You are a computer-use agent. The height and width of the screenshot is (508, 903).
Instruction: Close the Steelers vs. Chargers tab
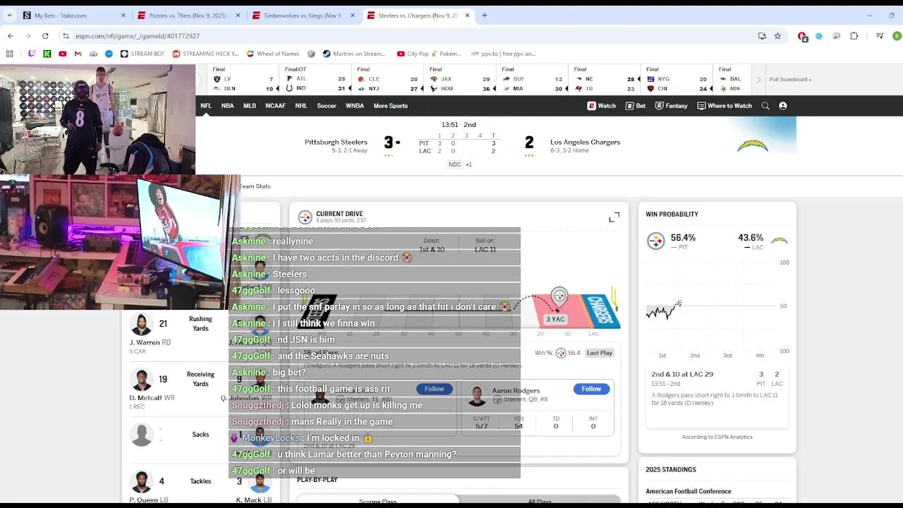467,15
